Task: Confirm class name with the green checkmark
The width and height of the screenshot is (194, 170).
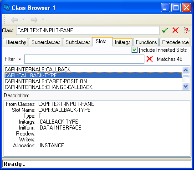Action: coord(165,30)
